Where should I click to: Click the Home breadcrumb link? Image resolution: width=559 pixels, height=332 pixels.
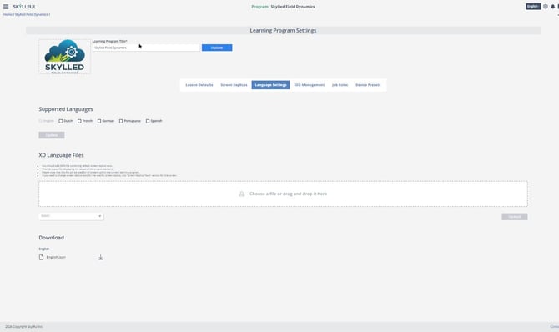(8, 15)
